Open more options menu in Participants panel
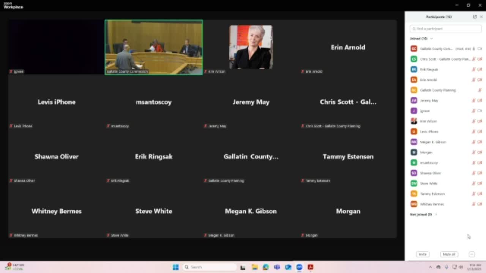 click(x=472, y=254)
